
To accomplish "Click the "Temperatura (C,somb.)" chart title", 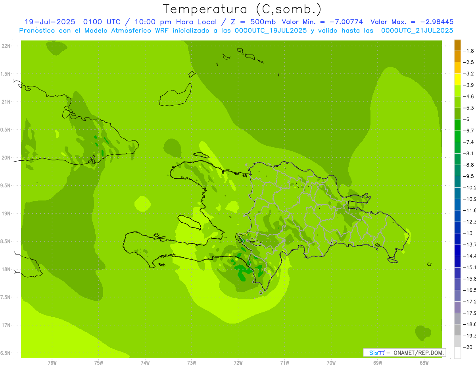I will point(242,9).
